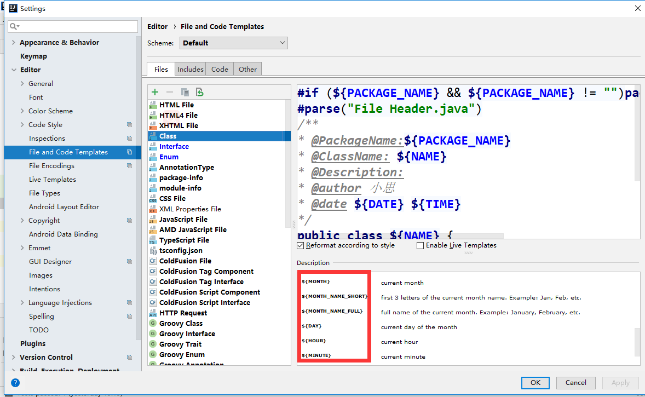The height and width of the screenshot is (397, 645).
Task: Toggle Reformat according to style checkbox
Action: (300, 246)
